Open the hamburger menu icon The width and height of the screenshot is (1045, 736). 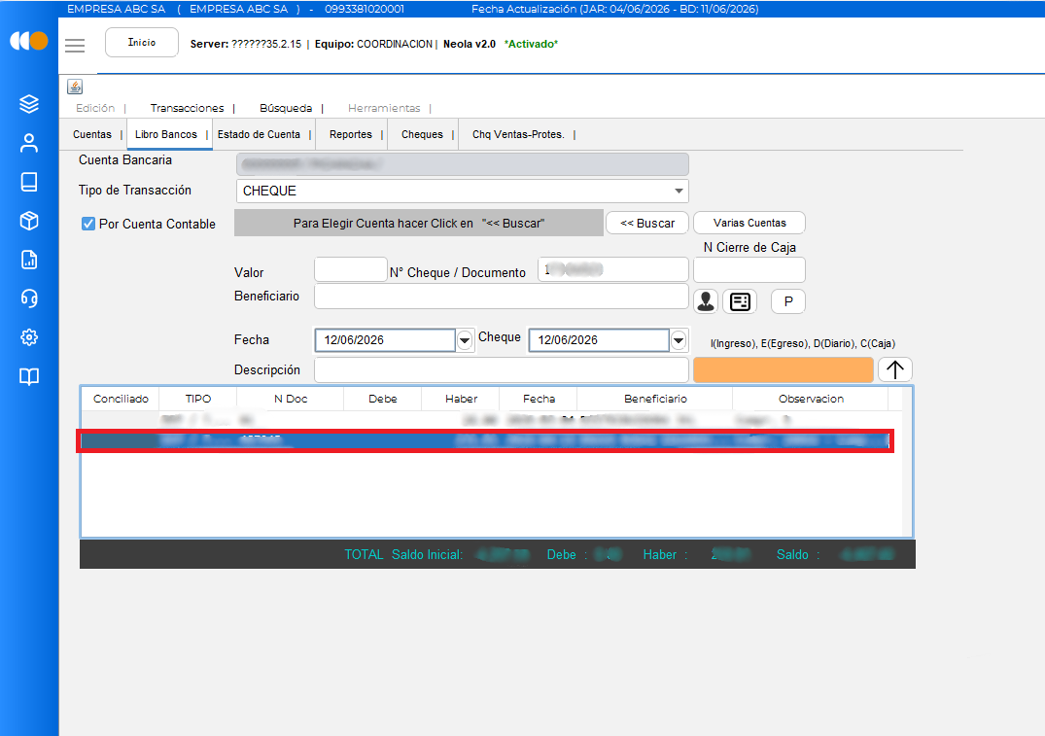coord(75,46)
